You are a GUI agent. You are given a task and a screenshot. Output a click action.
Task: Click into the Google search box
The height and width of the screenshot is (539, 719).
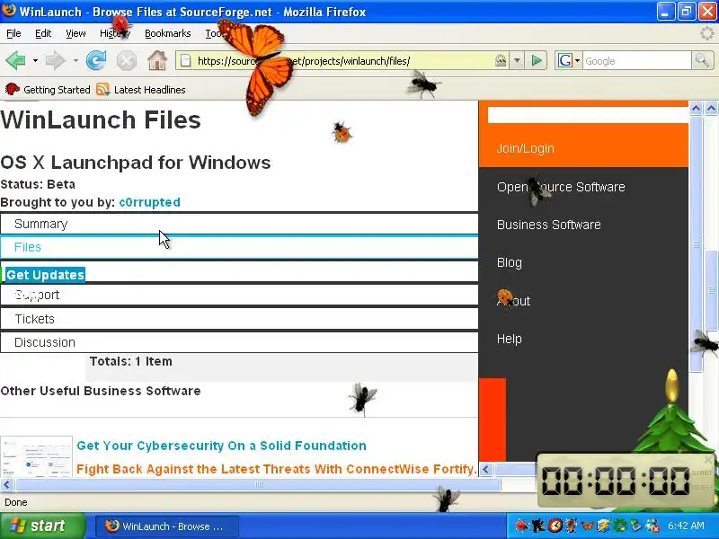(x=636, y=60)
